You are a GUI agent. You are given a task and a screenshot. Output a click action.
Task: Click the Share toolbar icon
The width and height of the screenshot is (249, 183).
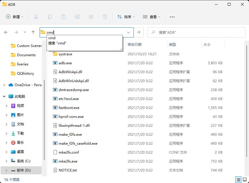point(91,17)
